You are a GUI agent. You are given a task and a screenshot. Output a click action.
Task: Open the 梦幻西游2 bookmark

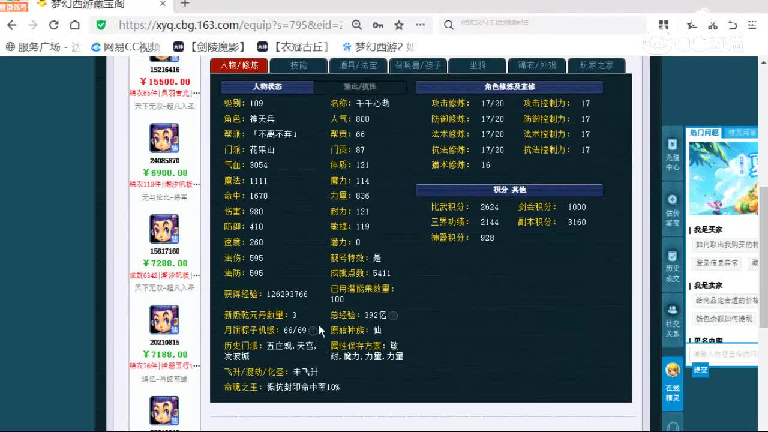(379, 47)
